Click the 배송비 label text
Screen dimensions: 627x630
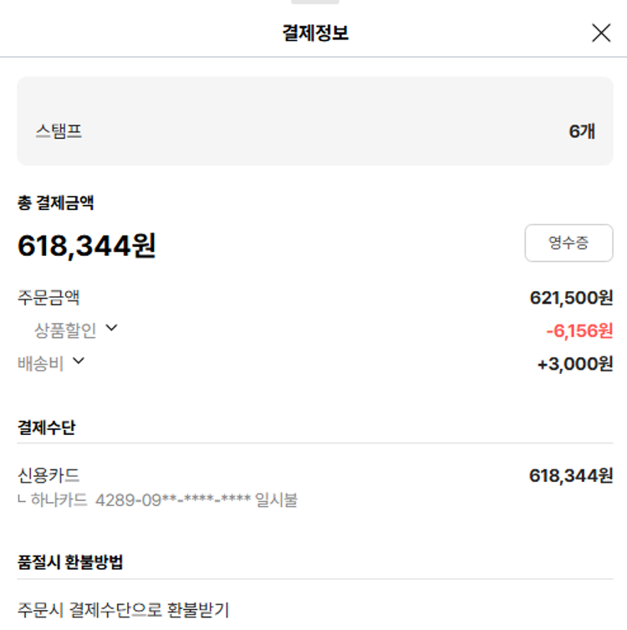pos(41,363)
